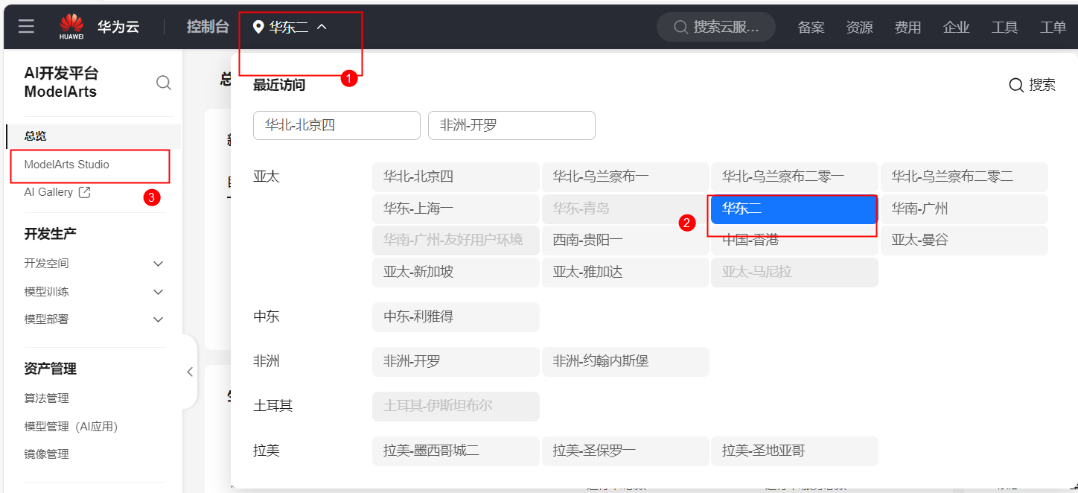Open the 控制台 console link
The height and width of the screenshot is (493, 1078).
208,27
